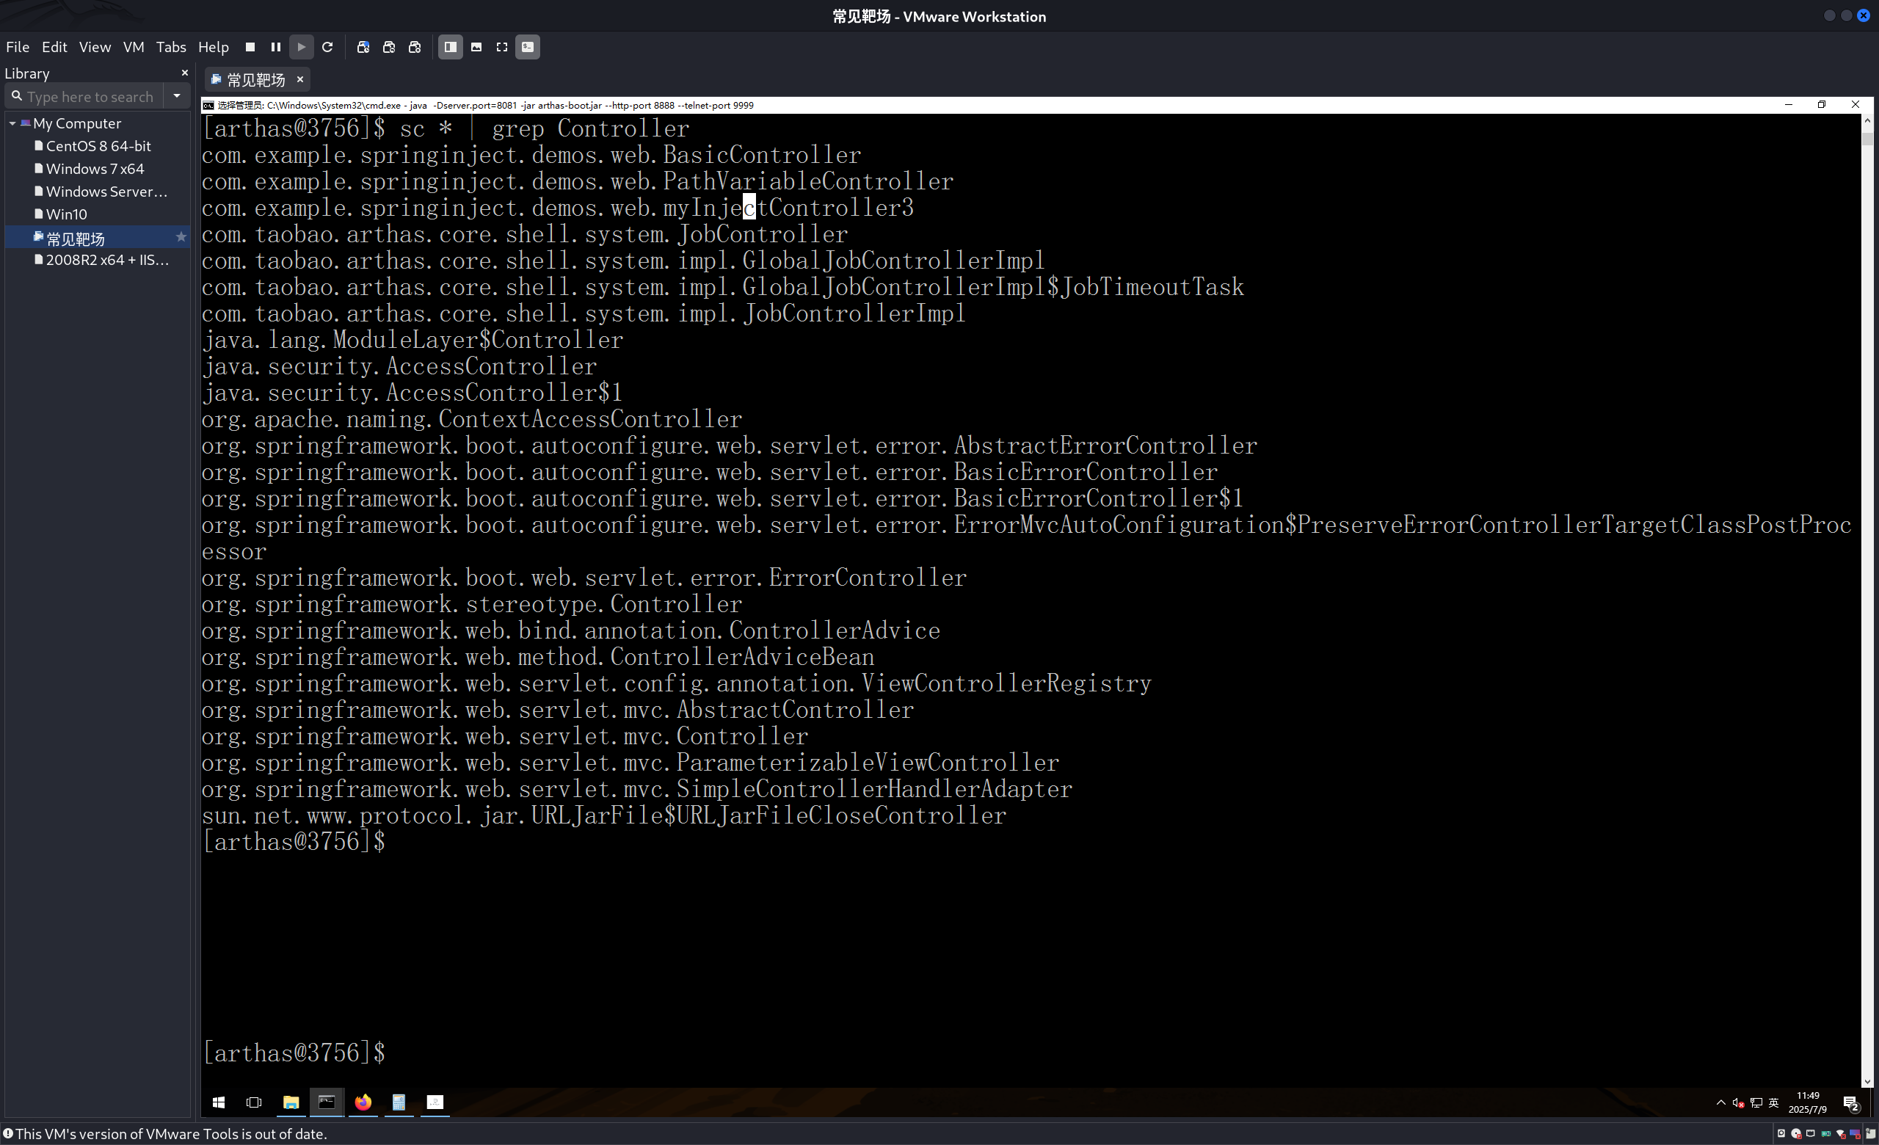Show hidden system tray icons chevron
Image resolution: width=1879 pixels, height=1145 pixels.
tap(1720, 1103)
